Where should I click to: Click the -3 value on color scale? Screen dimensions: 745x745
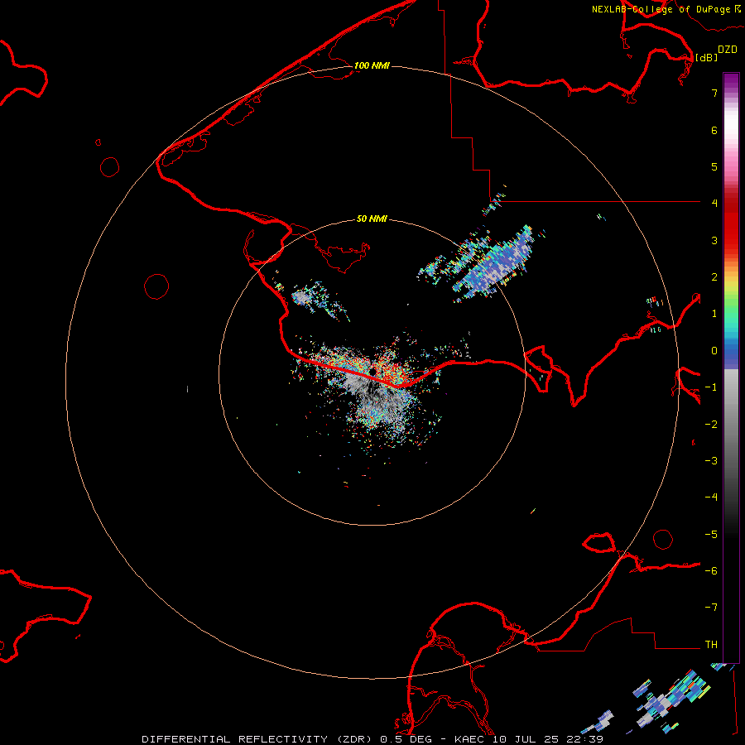tap(711, 461)
